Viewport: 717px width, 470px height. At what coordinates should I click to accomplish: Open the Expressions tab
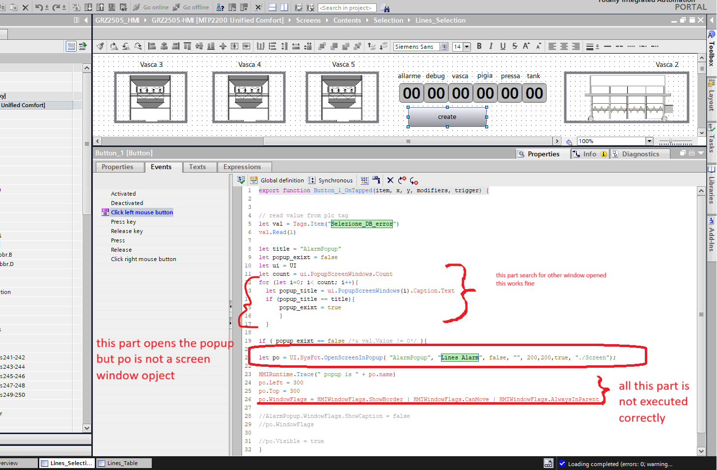point(242,167)
